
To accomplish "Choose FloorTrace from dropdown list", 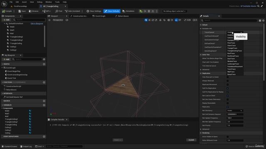I will [x=231, y=43].
